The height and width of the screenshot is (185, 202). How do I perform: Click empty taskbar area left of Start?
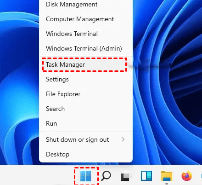(x=37, y=175)
